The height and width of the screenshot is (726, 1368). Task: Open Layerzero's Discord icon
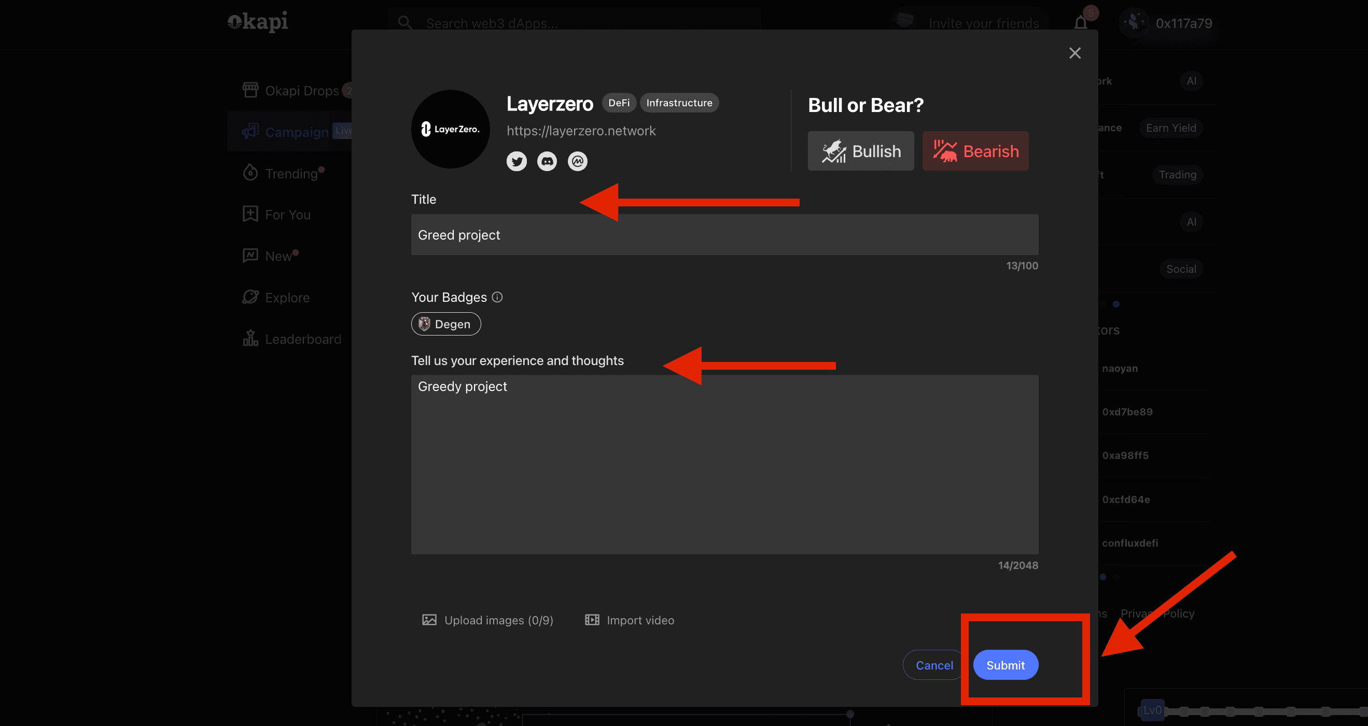(x=547, y=161)
